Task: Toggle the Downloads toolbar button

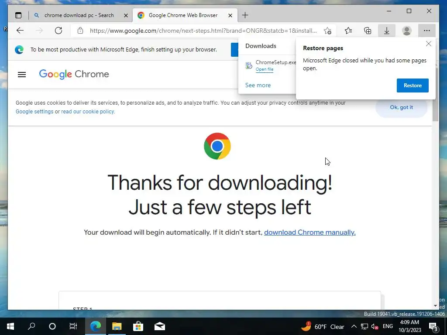Action: 387,31
